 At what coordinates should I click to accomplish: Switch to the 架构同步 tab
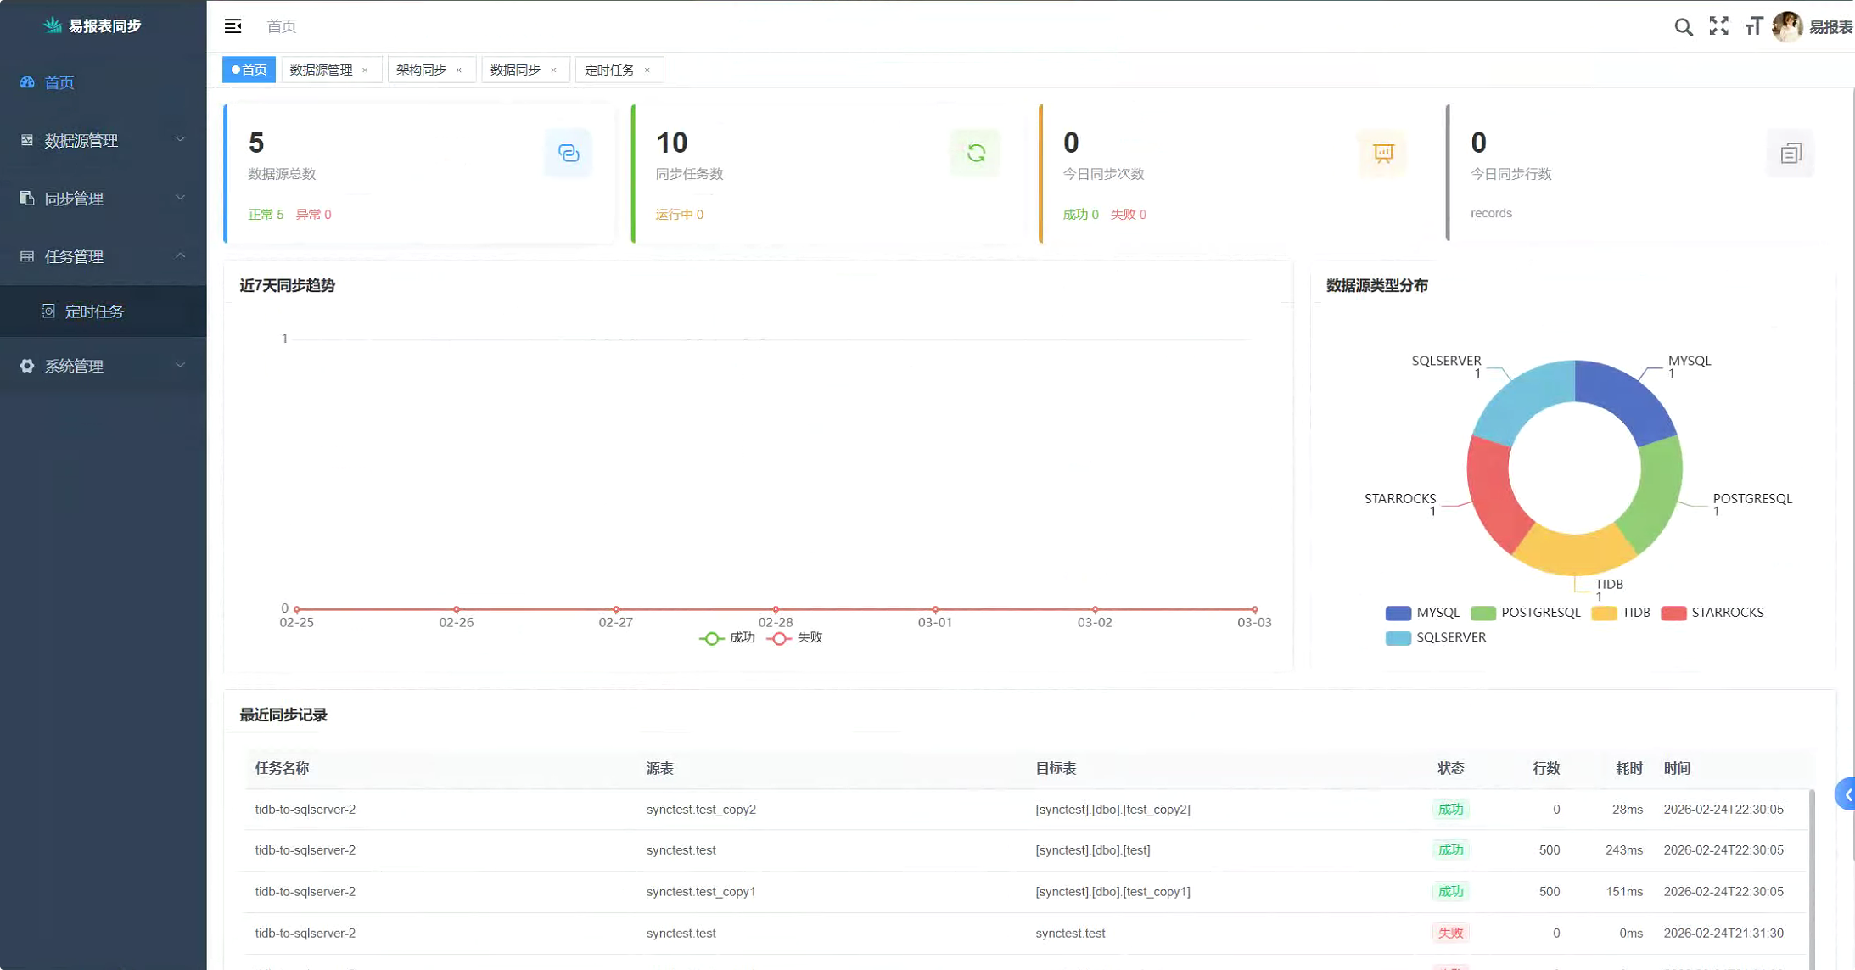pyautogui.click(x=422, y=70)
